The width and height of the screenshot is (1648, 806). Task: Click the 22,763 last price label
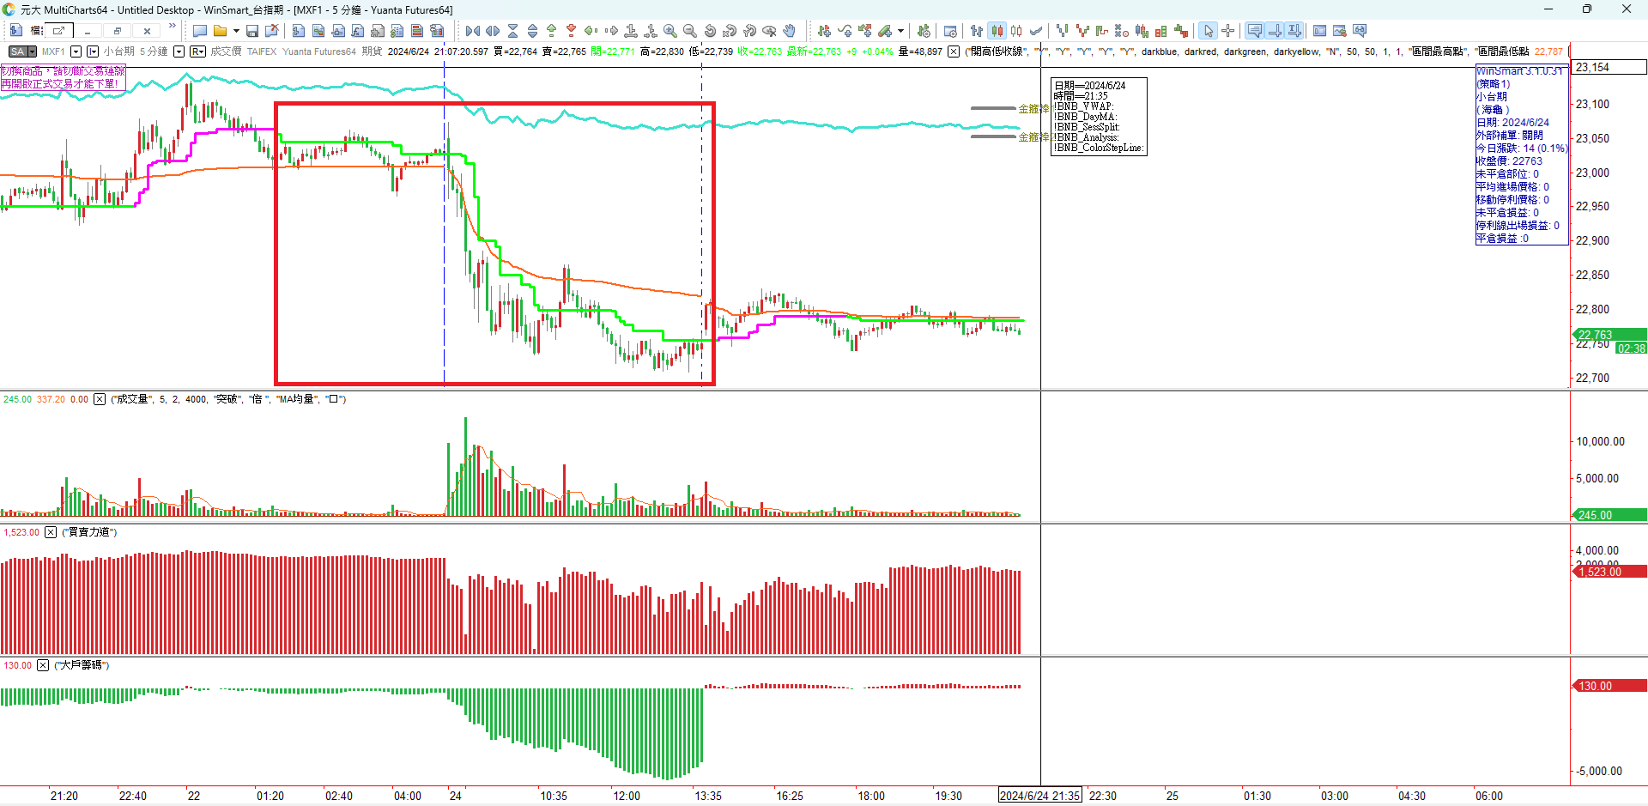click(x=1609, y=335)
